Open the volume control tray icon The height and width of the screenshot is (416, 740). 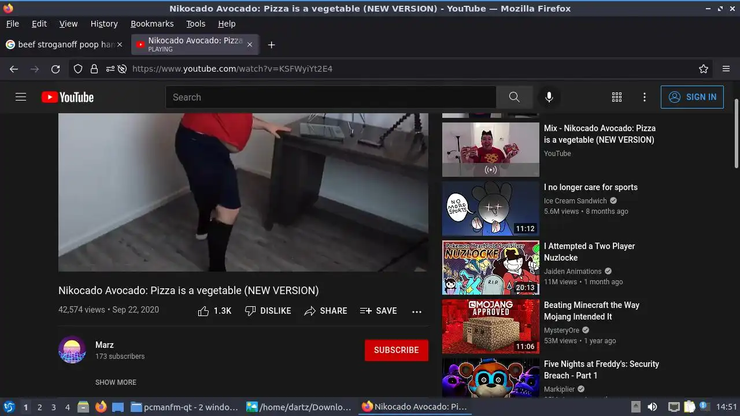pyautogui.click(x=652, y=407)
